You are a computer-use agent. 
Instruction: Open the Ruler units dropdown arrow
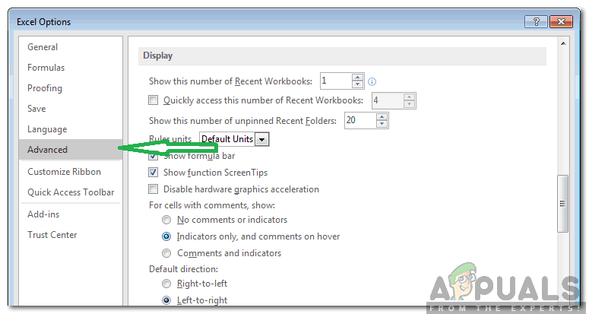tap(261, 139)
